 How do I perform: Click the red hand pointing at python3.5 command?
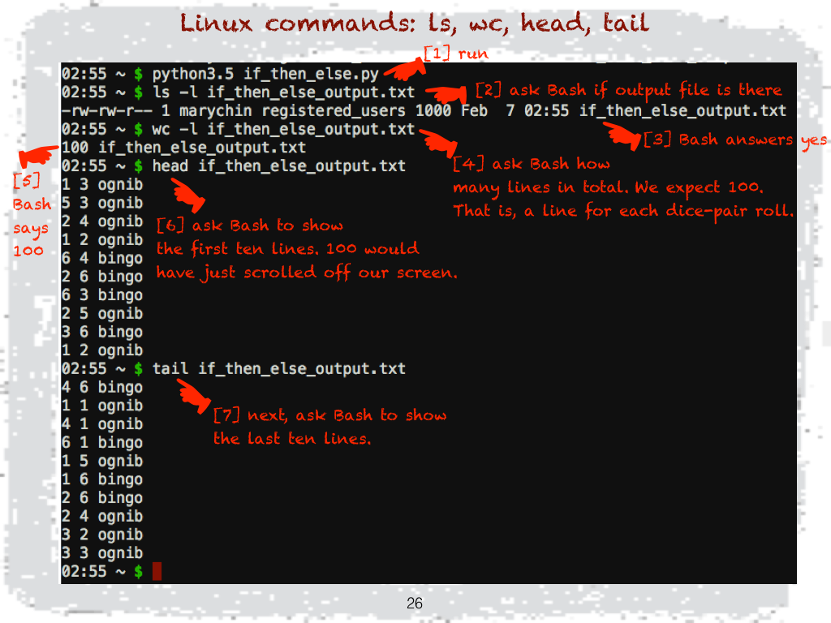tap(406, 69)
